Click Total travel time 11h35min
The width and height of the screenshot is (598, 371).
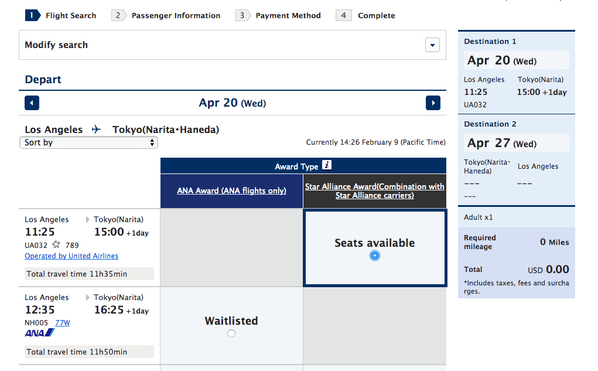(89, 274)
